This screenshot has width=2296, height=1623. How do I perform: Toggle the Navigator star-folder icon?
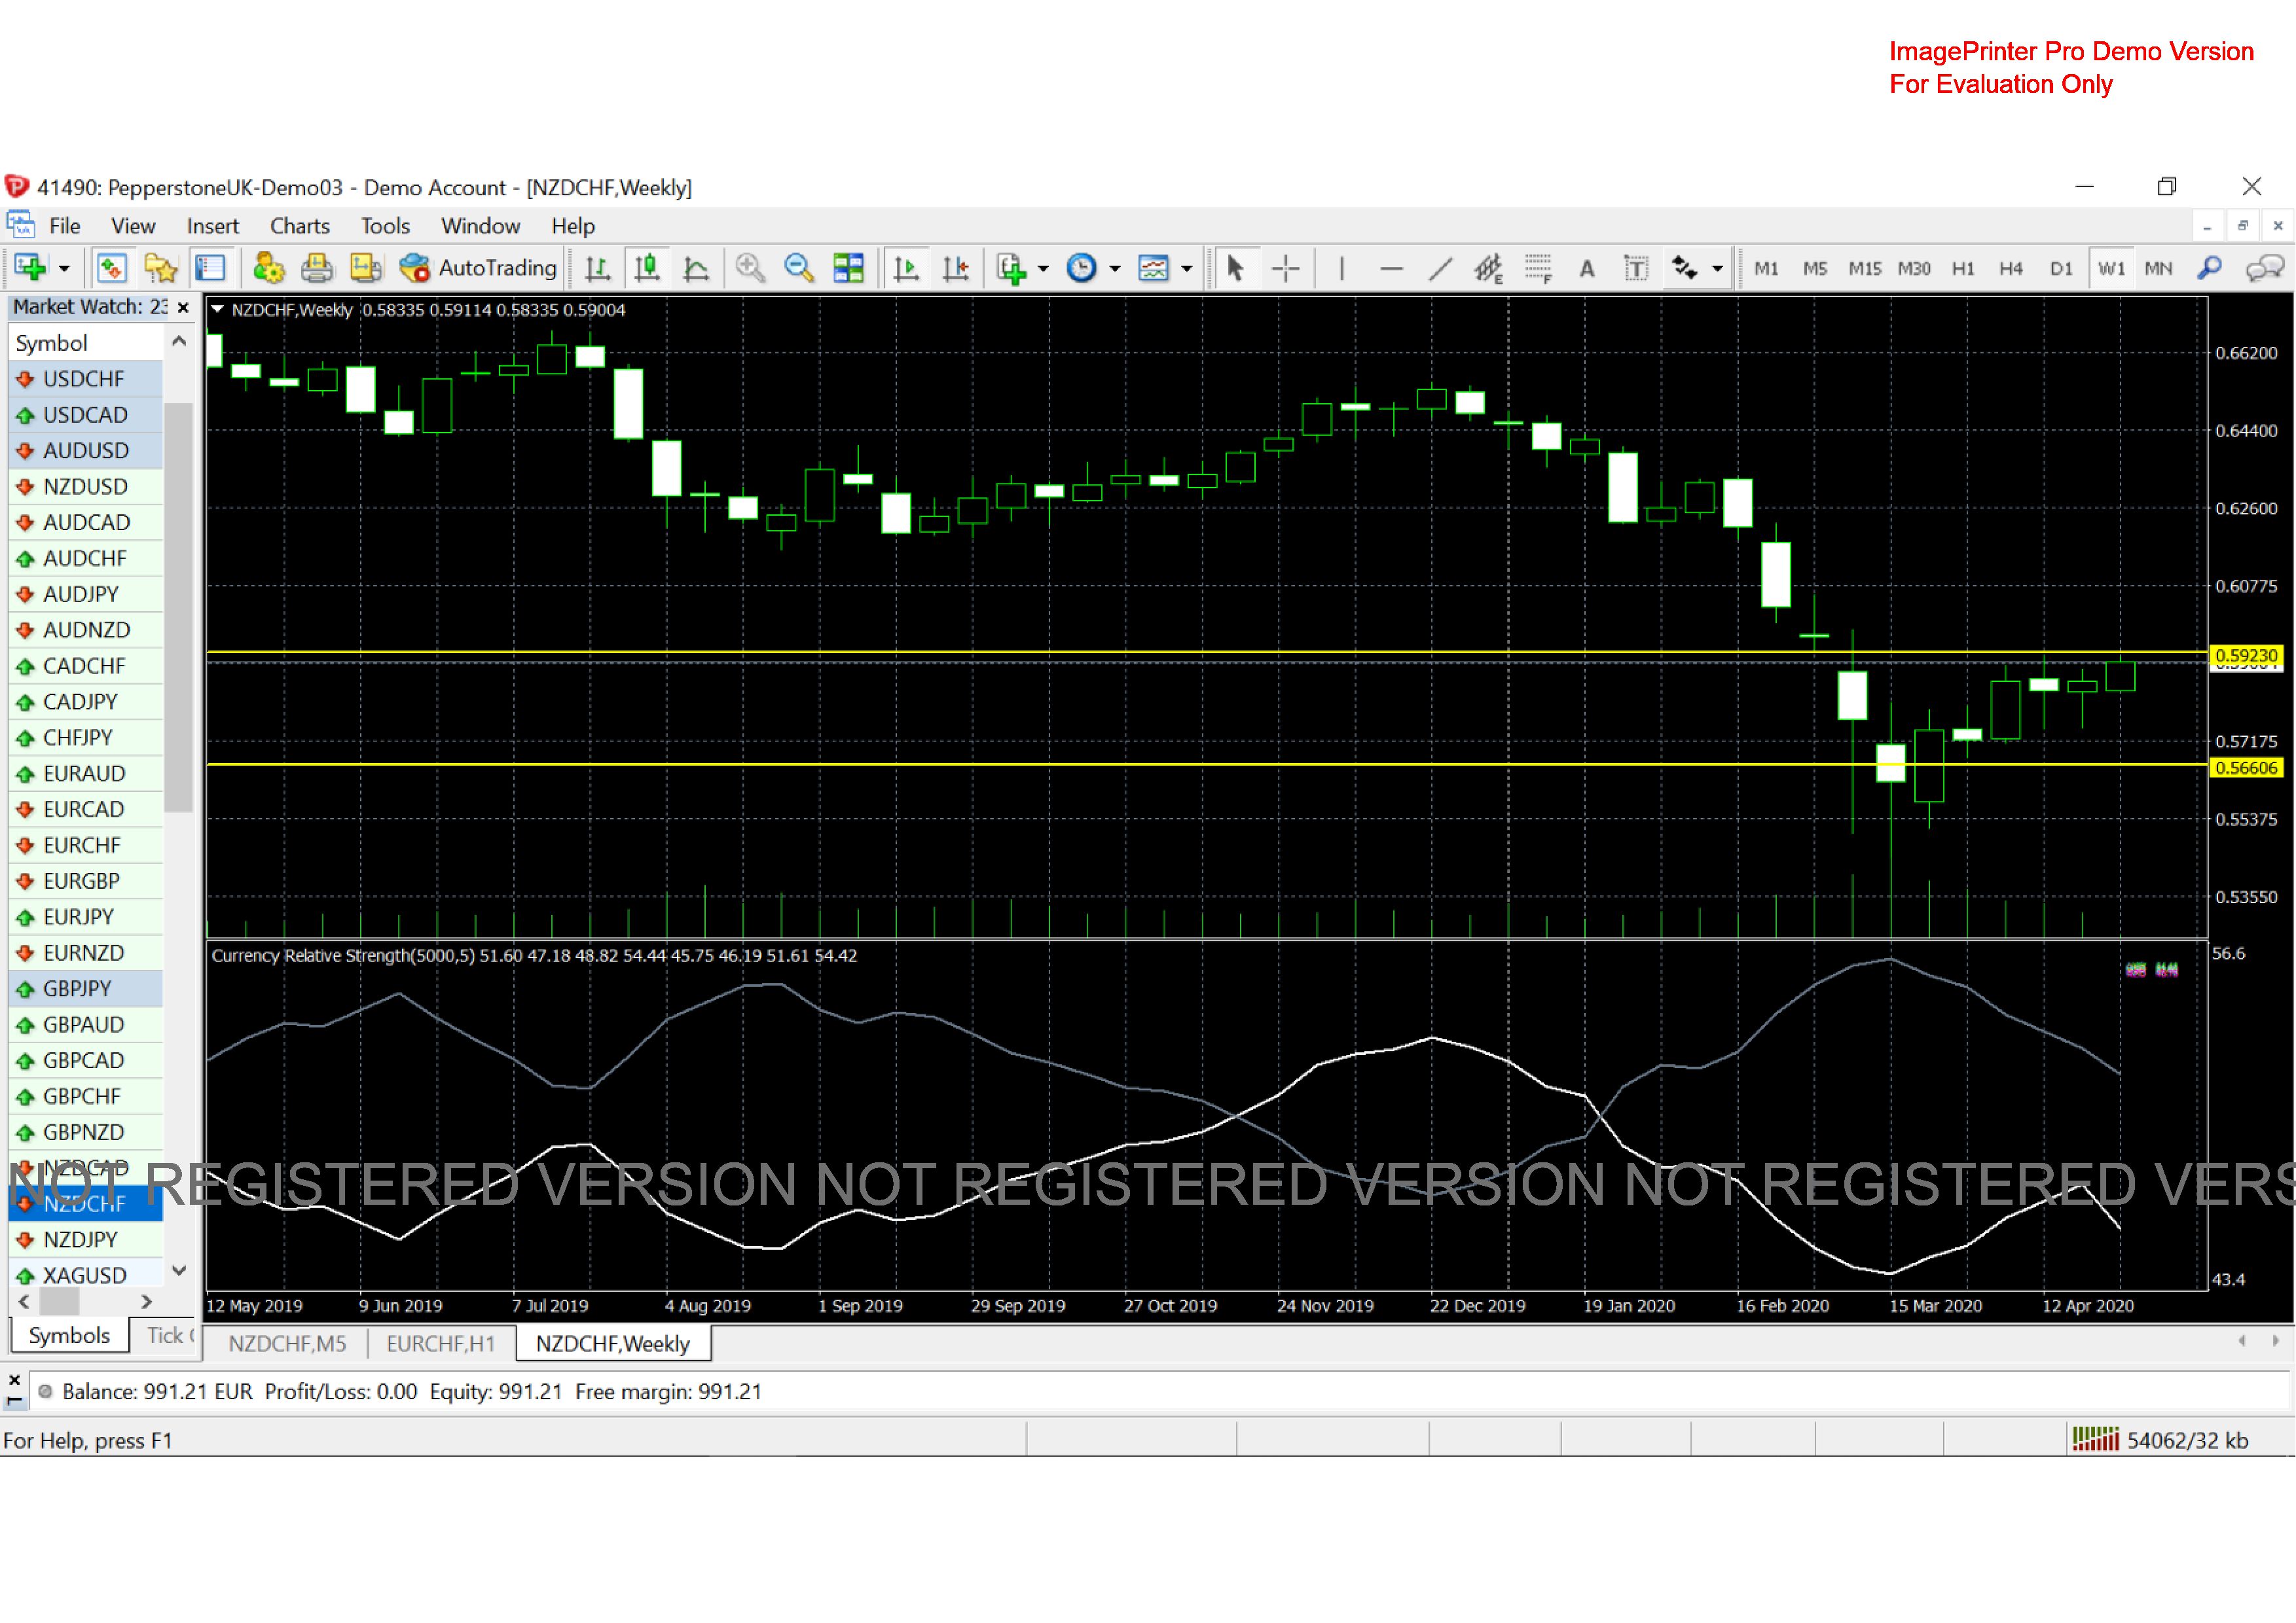pos(160,268)
